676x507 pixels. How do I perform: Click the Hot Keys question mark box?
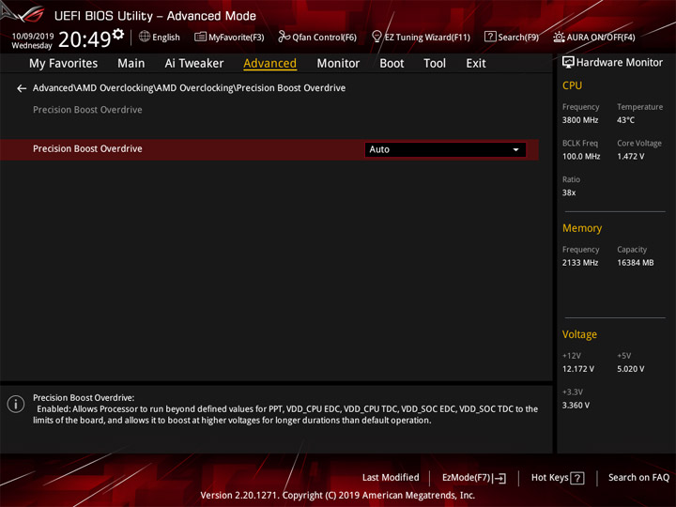[576, 478]
